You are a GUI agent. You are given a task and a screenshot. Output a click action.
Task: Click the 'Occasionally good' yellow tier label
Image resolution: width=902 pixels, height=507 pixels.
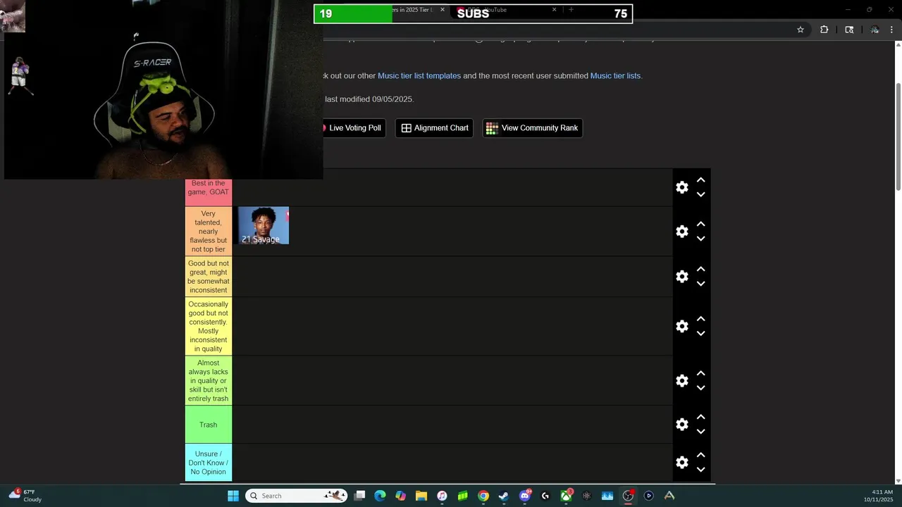[x=209, y=327]
